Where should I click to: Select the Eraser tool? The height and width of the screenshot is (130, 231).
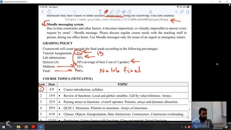coord(118,12)
